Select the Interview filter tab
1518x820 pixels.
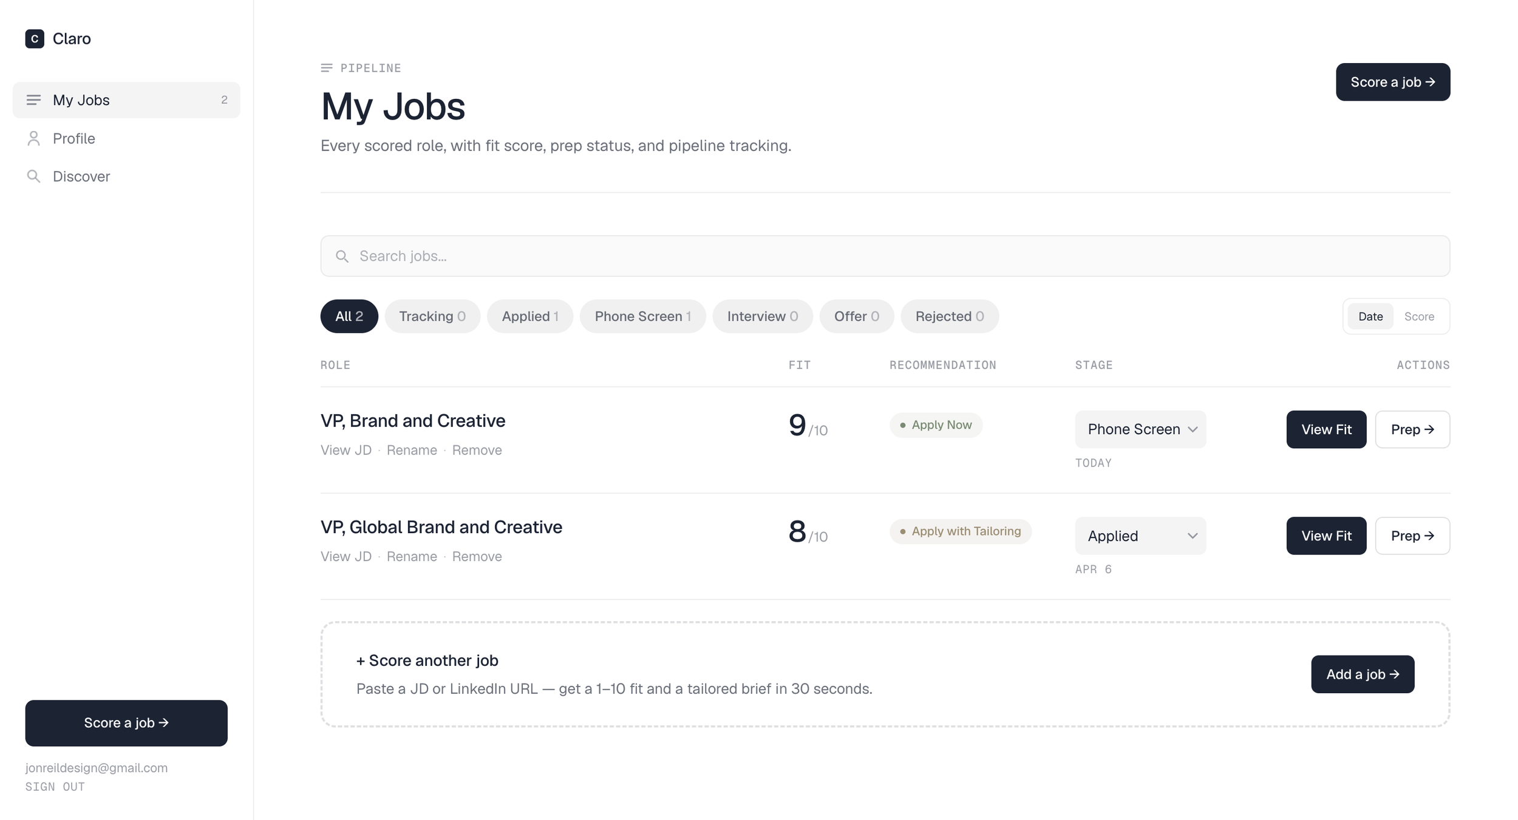[763, 317]
